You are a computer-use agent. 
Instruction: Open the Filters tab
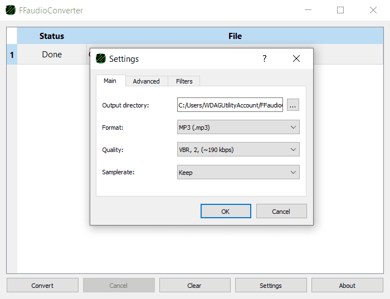pyautogui.click(x=184, y=81)
